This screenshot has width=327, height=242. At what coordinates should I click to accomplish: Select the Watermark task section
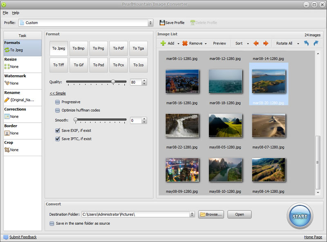(22, 81)
